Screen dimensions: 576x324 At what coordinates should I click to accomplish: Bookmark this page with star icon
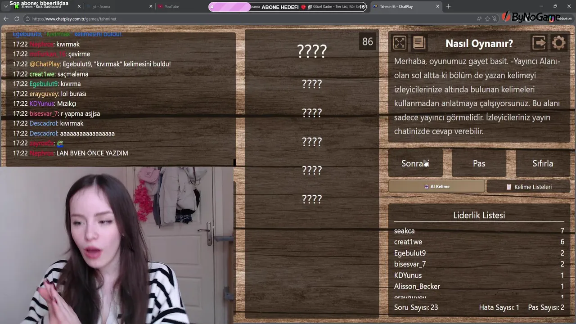point(487,19)
